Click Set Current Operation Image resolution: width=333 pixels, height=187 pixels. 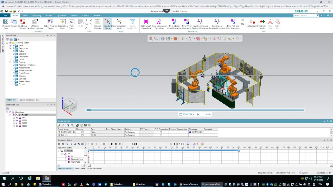(146, 24)
